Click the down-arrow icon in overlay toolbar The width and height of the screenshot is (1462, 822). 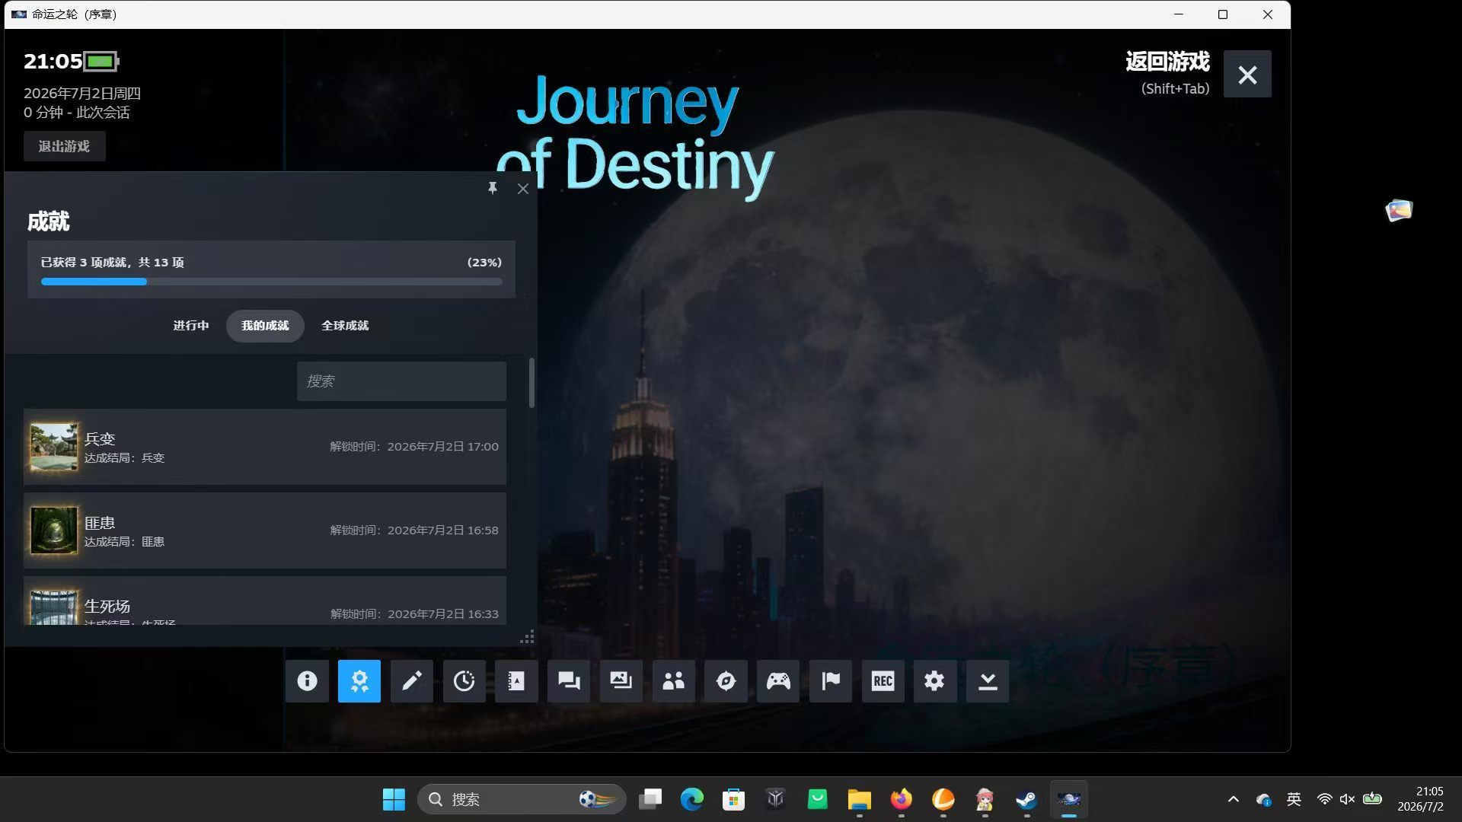tap(988, 680)
